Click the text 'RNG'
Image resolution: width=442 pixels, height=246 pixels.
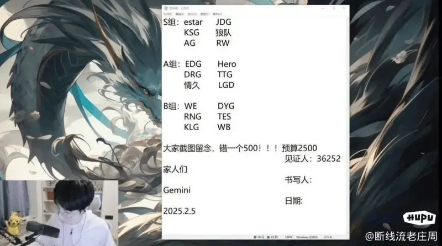(x=192, y=116)
